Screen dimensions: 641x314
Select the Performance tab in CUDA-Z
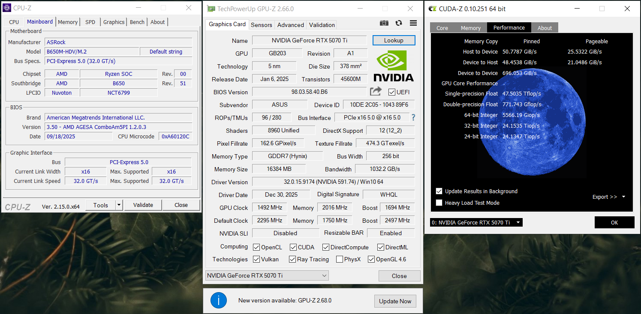click(509, 27)
